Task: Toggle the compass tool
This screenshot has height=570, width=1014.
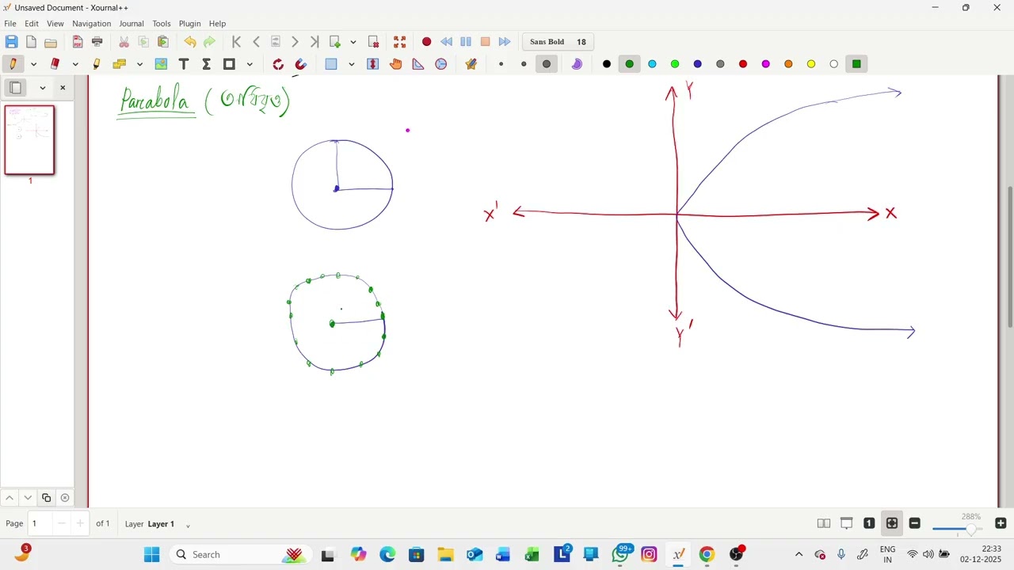Action: [x=441, y=64]
